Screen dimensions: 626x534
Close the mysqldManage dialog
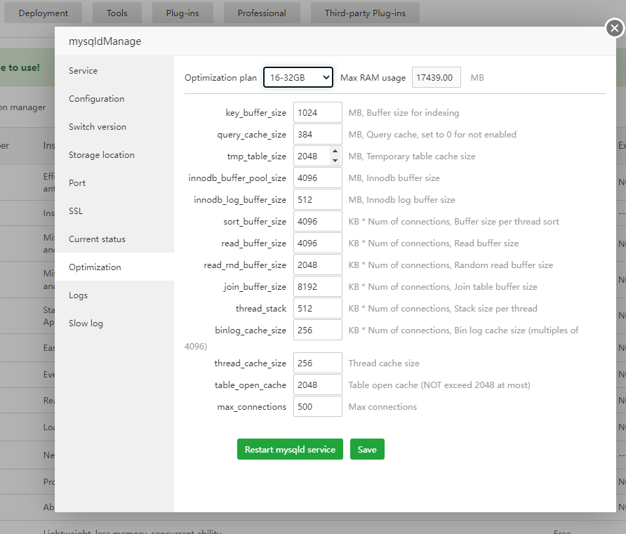click(614, 28)
